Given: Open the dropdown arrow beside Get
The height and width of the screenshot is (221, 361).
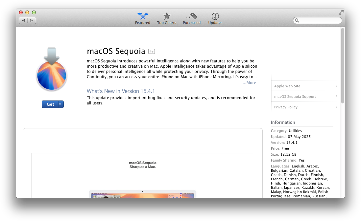Looking at the screenshot, I should click(60, 104).
